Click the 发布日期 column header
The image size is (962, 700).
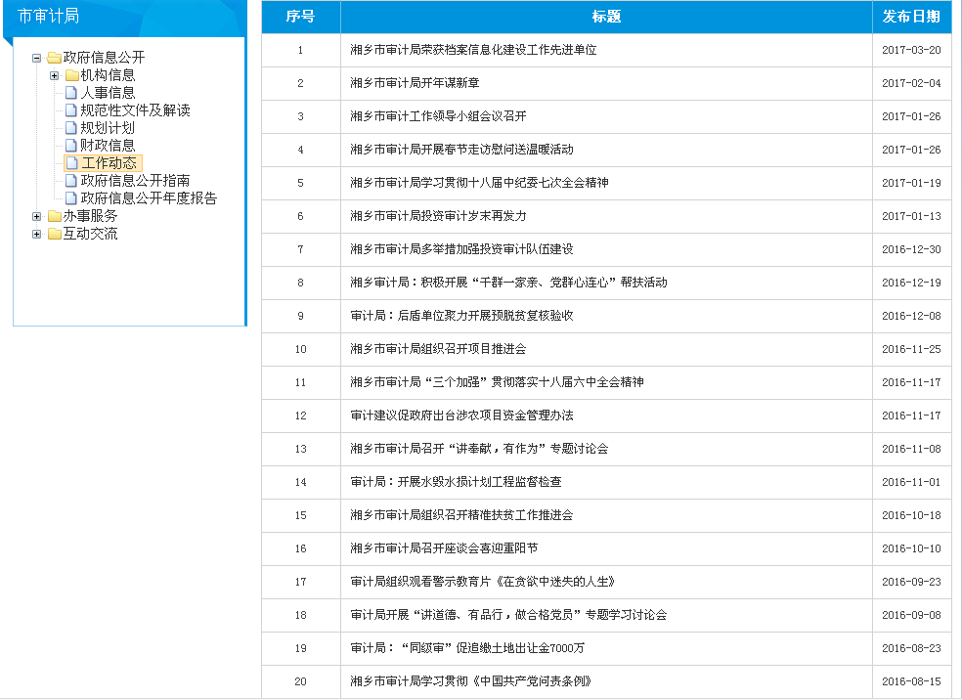911,17
